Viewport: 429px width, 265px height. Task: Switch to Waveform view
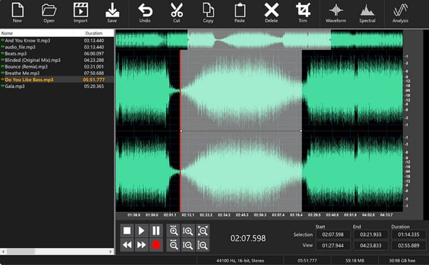pyautogui.click(x=336, y=12)
